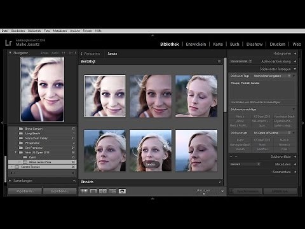Click the Importieren button
305x229 pixels.
[25, 191]
